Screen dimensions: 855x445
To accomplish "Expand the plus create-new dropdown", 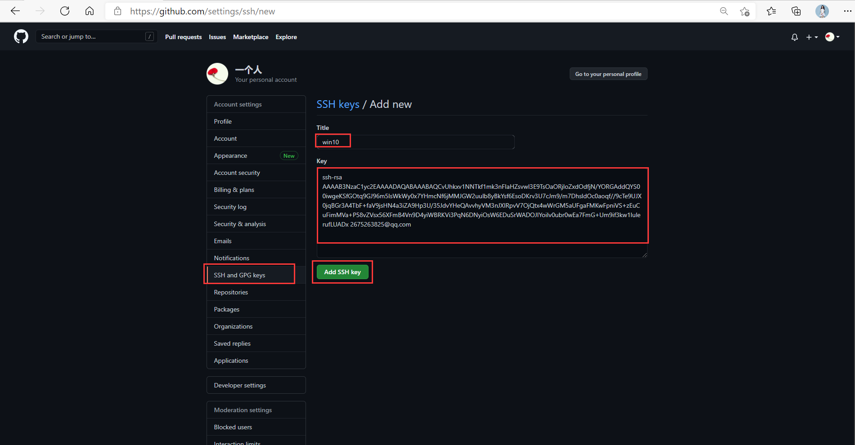I will click(x=812, y=37).
